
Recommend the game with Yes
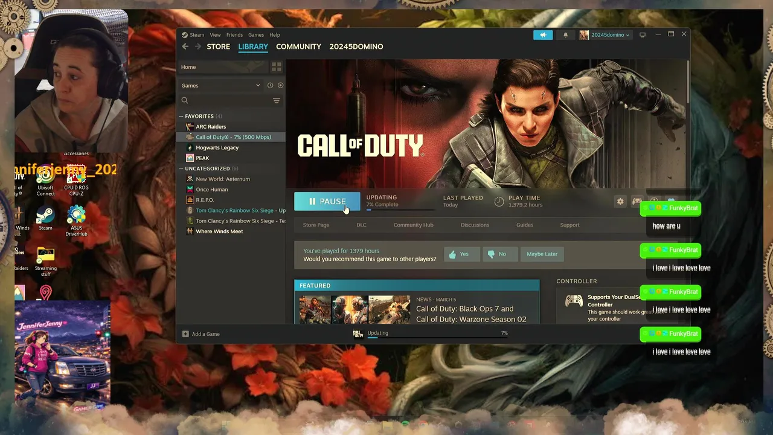[x=462, y=254]
